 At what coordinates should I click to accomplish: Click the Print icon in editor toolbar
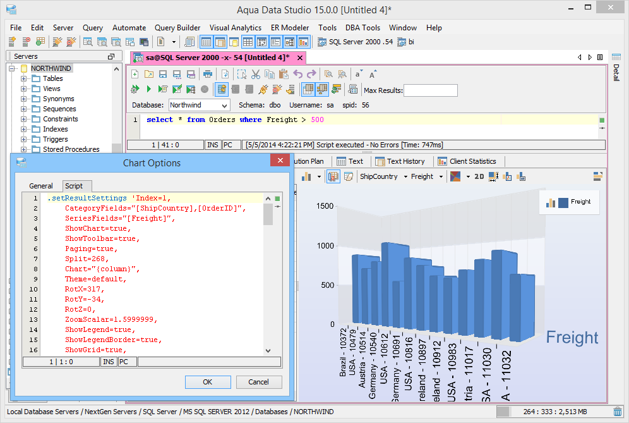click(x=207, y=75)
